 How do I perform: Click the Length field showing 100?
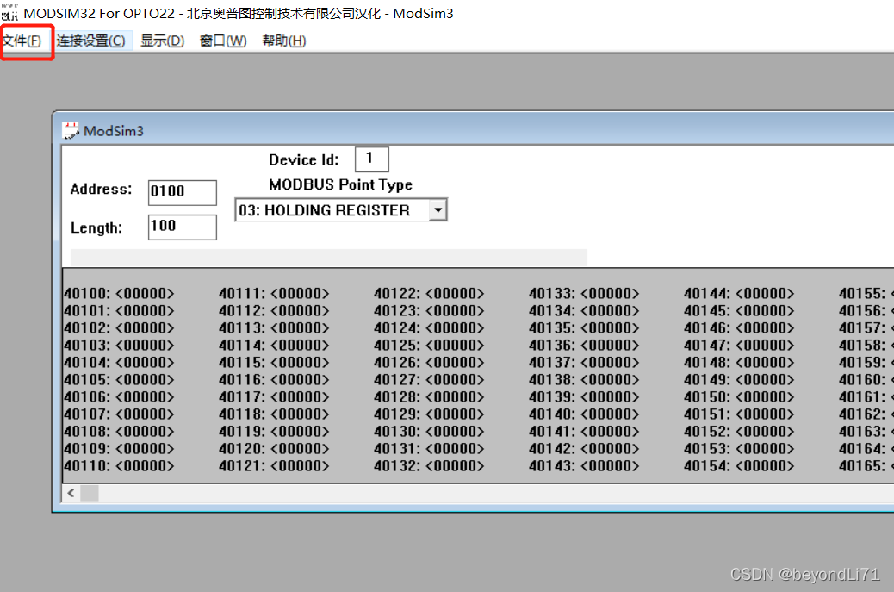point(183,227)
